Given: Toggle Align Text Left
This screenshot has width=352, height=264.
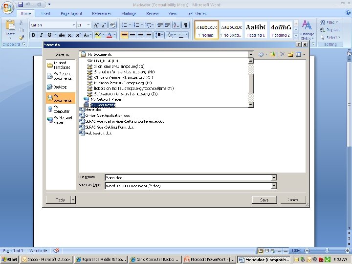Looking at the screenshot, I should tap(124, 35).
